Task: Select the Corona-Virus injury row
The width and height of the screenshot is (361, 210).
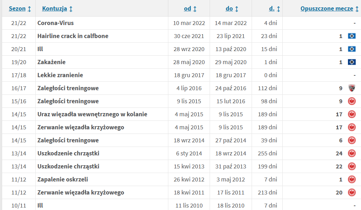Action: click(55, 23)
